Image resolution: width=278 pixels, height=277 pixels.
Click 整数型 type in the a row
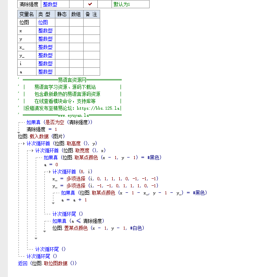(46, 72)
